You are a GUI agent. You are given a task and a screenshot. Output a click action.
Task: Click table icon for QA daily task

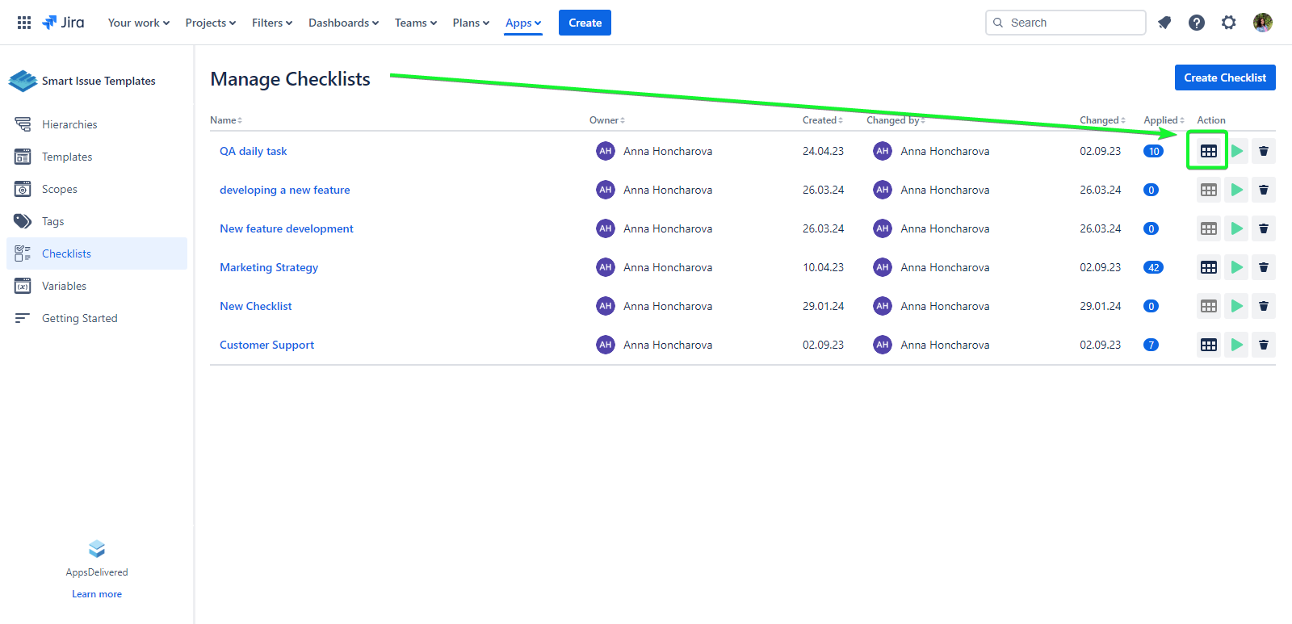pyautogui.click(x=1208, y=151)
